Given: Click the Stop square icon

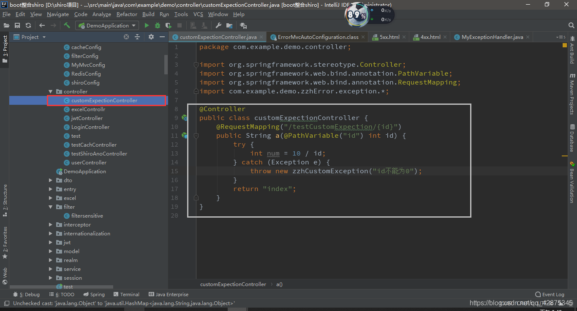Looking at the screenshot, I should (180, 25).
